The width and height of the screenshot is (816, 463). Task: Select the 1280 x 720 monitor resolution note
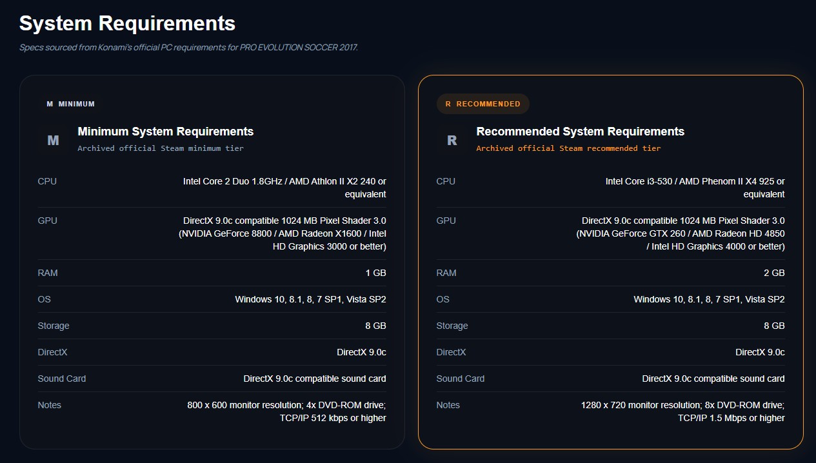click(682, 411)
